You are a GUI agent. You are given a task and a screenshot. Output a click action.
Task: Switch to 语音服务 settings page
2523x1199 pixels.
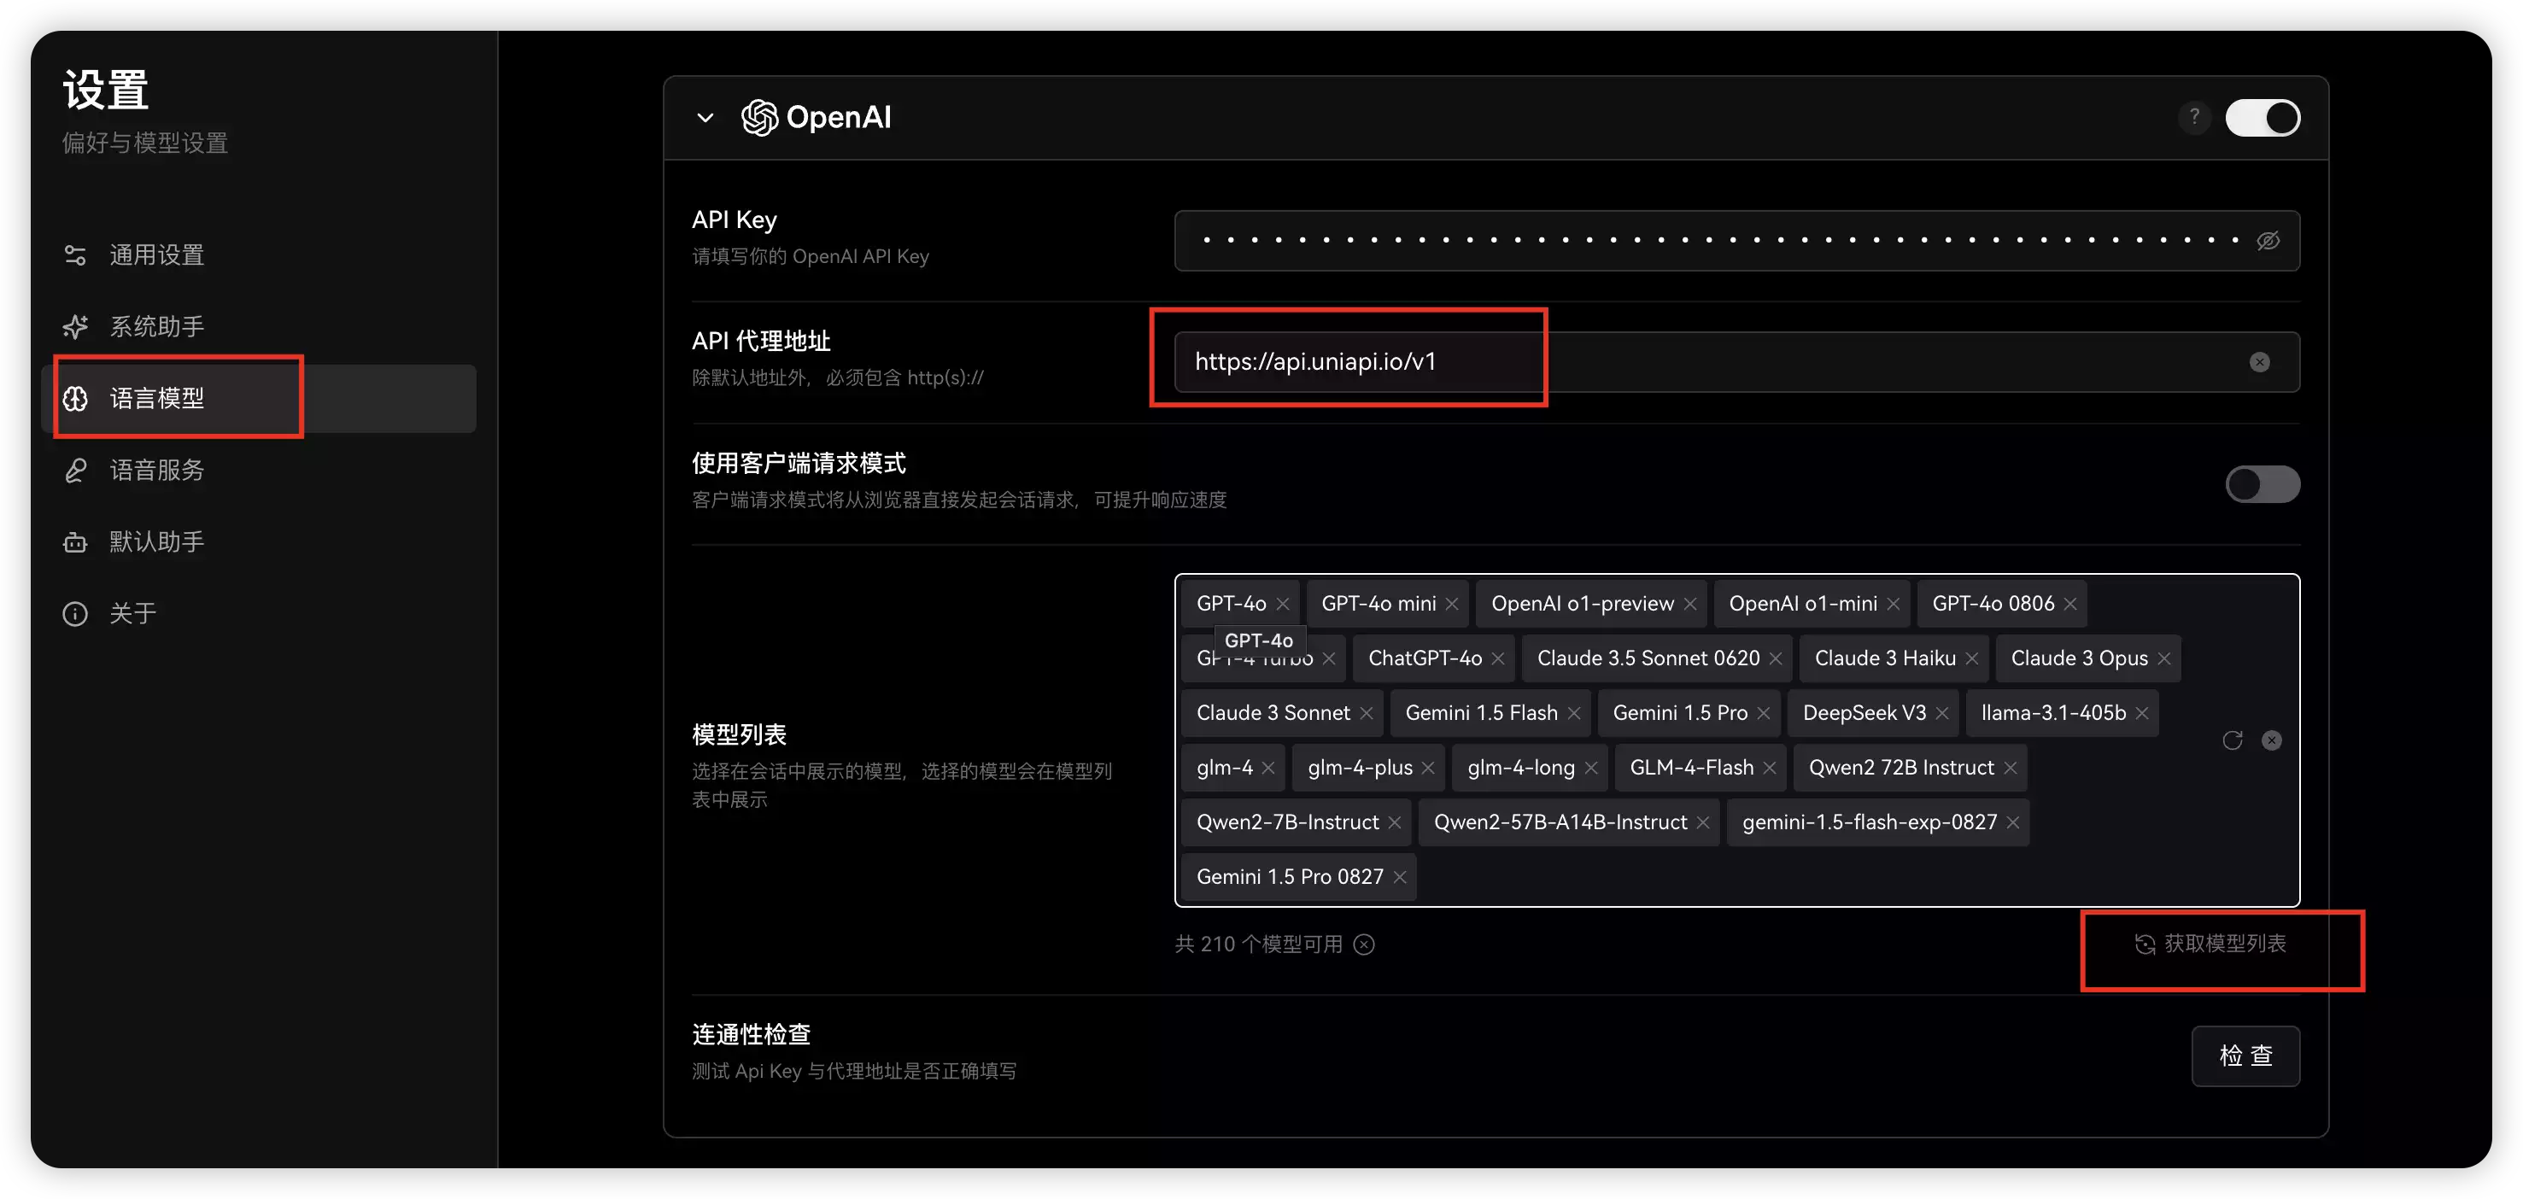[x=156, y=471]
